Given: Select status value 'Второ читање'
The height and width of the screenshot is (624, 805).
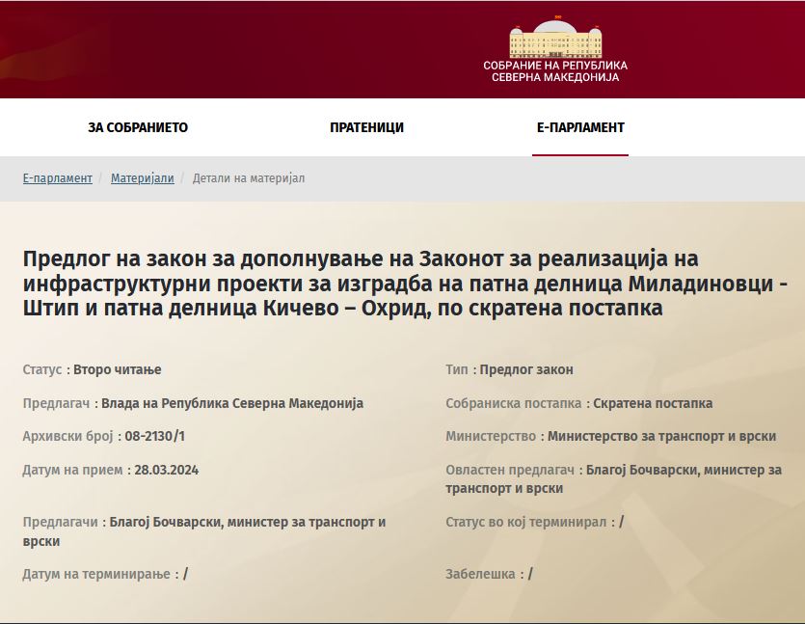Looking at the screenshot, I should (x=117, y=369).
